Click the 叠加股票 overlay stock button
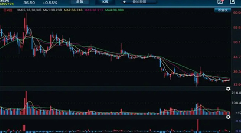Image resolution: width=241 pixels, height=133 pixels. pyautogui.click(x=139, y=2)
